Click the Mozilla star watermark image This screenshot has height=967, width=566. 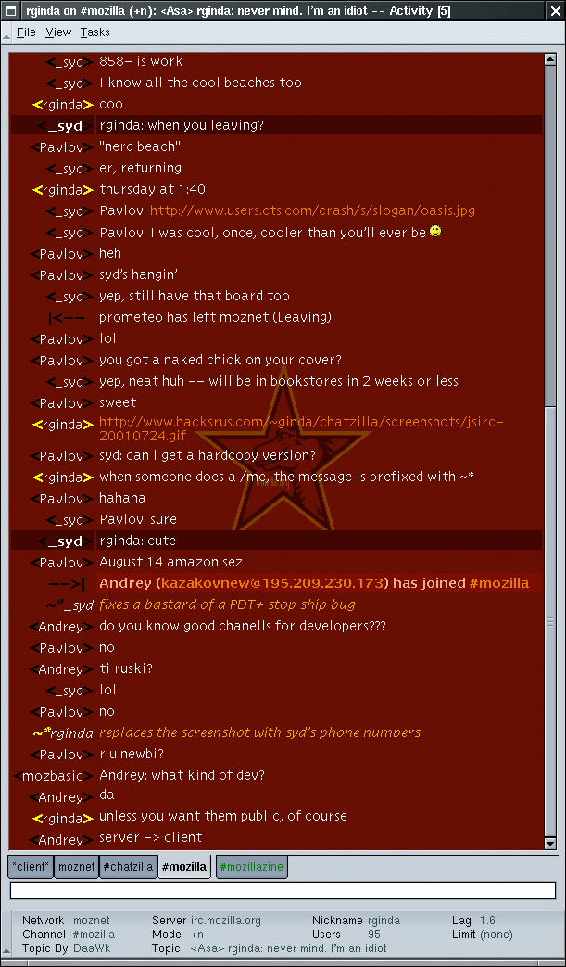click(x=283, y=451)
